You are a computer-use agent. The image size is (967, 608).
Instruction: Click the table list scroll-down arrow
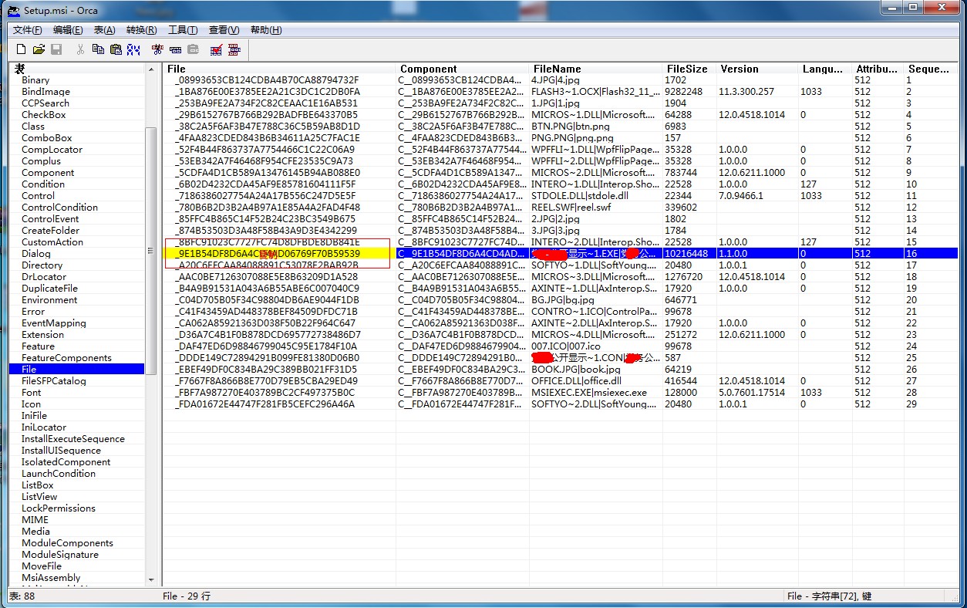click(151, 579)
